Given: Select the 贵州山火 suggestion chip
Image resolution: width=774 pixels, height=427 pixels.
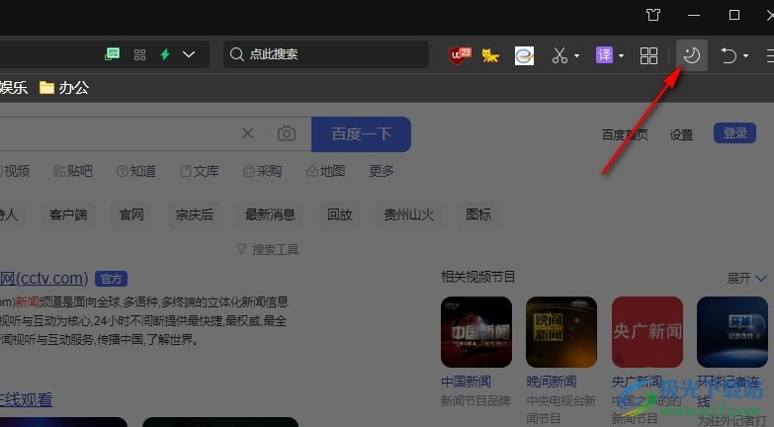Looking at the screenshot, I should tap(408, 214).
